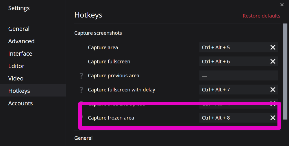Viewport: 289px width, 146px height.
Task: Select the Video settings section
Action: (16, 79)
